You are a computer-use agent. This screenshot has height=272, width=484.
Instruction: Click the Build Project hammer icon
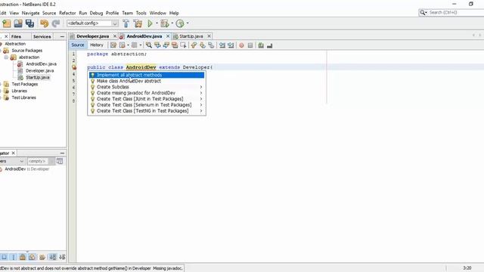pyautogui.click(x=126, y=23)
